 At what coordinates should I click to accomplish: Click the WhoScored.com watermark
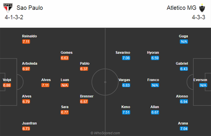click(x=105, y=133)
